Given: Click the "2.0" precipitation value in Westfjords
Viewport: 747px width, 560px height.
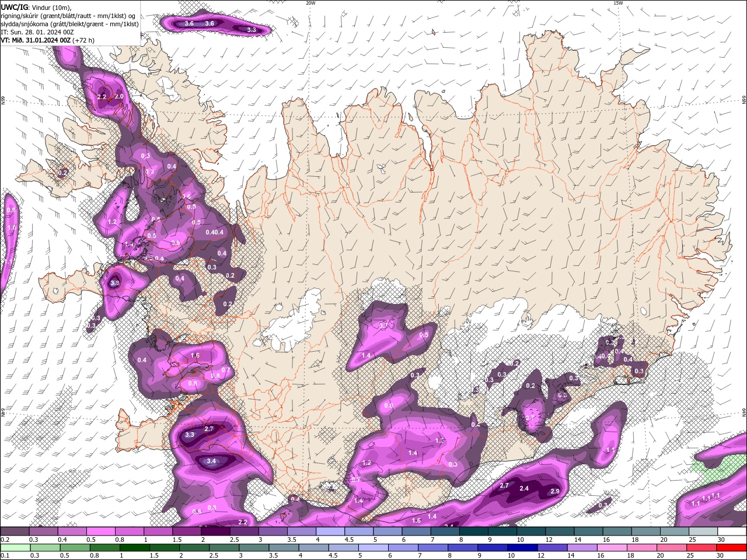Looking at the screenshot, I should [119, 96].
